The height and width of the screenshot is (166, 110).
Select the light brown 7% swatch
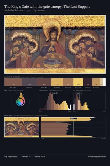point(96,82)
